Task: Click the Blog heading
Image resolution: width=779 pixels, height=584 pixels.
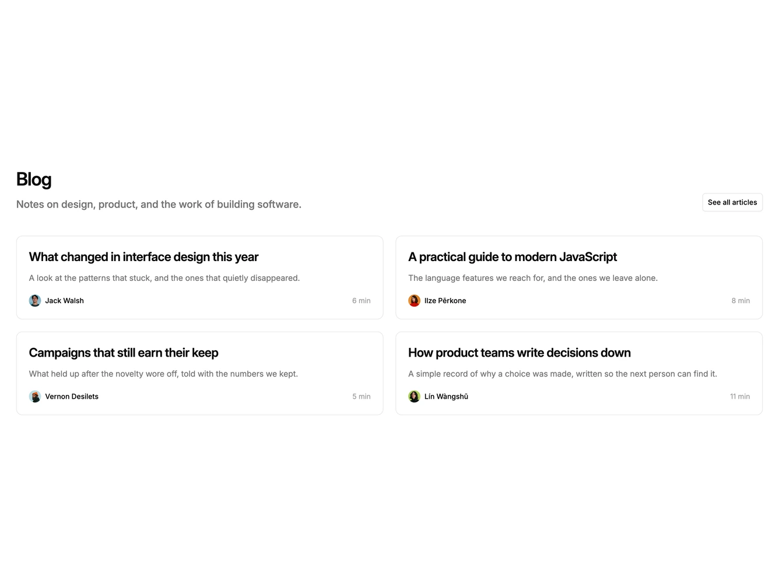Action: [34, 180]
